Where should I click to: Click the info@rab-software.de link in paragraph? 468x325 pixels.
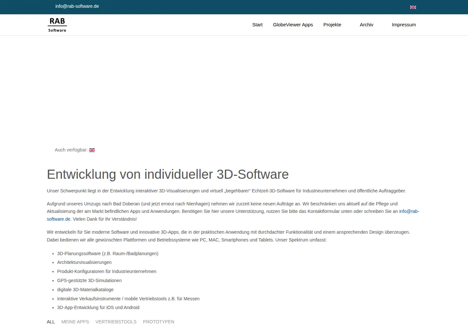[x=409, y=211]
